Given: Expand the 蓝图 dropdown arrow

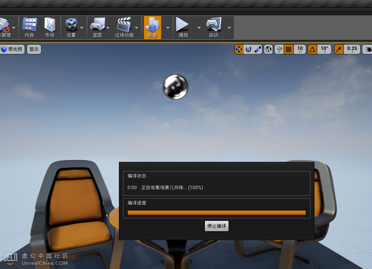Looking at the screenshot, I should pos(108,28).
